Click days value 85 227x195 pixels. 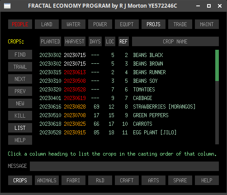(96, 133)
